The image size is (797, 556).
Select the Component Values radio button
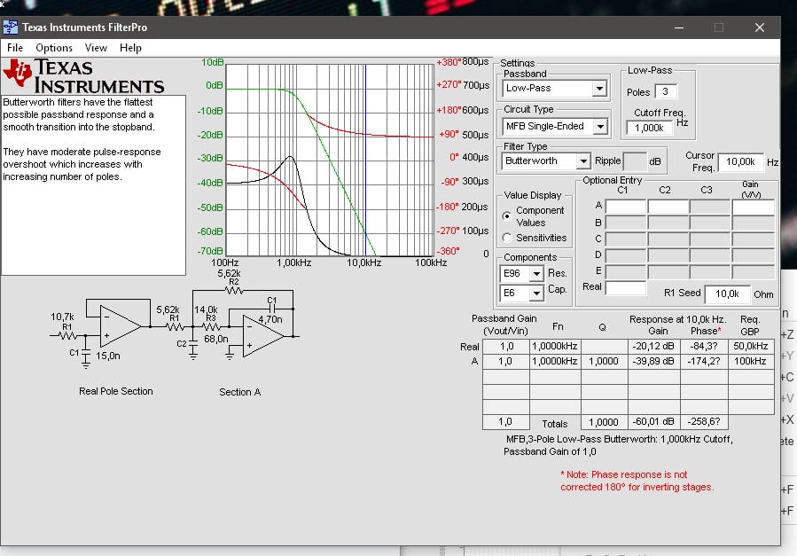point(507,216)
